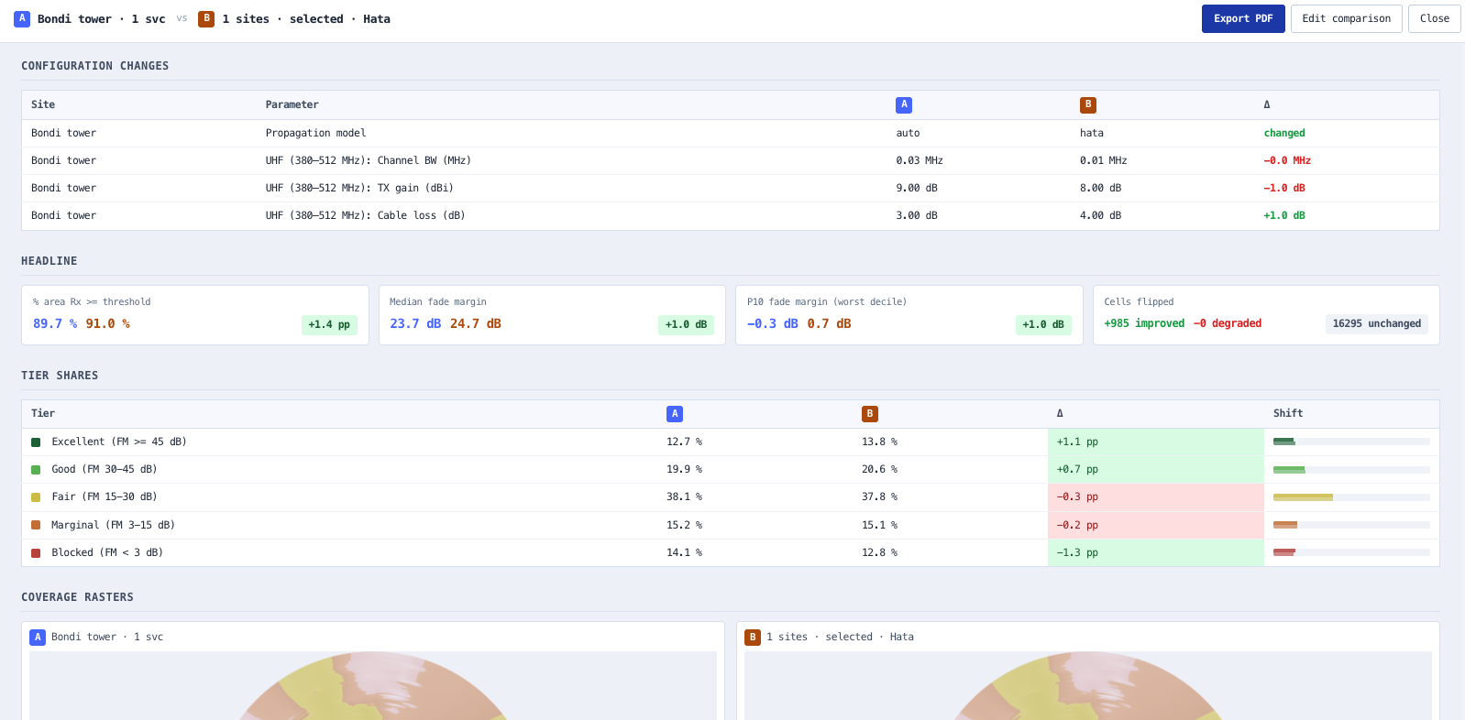Click the '+1.1 pp' delta for Excellent tier
Image resolution: width=1465 pixels, height=720 pixels.
pyautogui.click(x=1077, y=442)
